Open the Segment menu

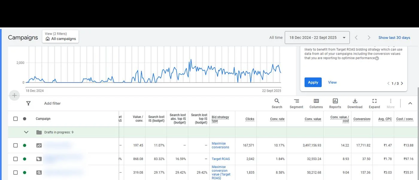click(x=296, y=103)
